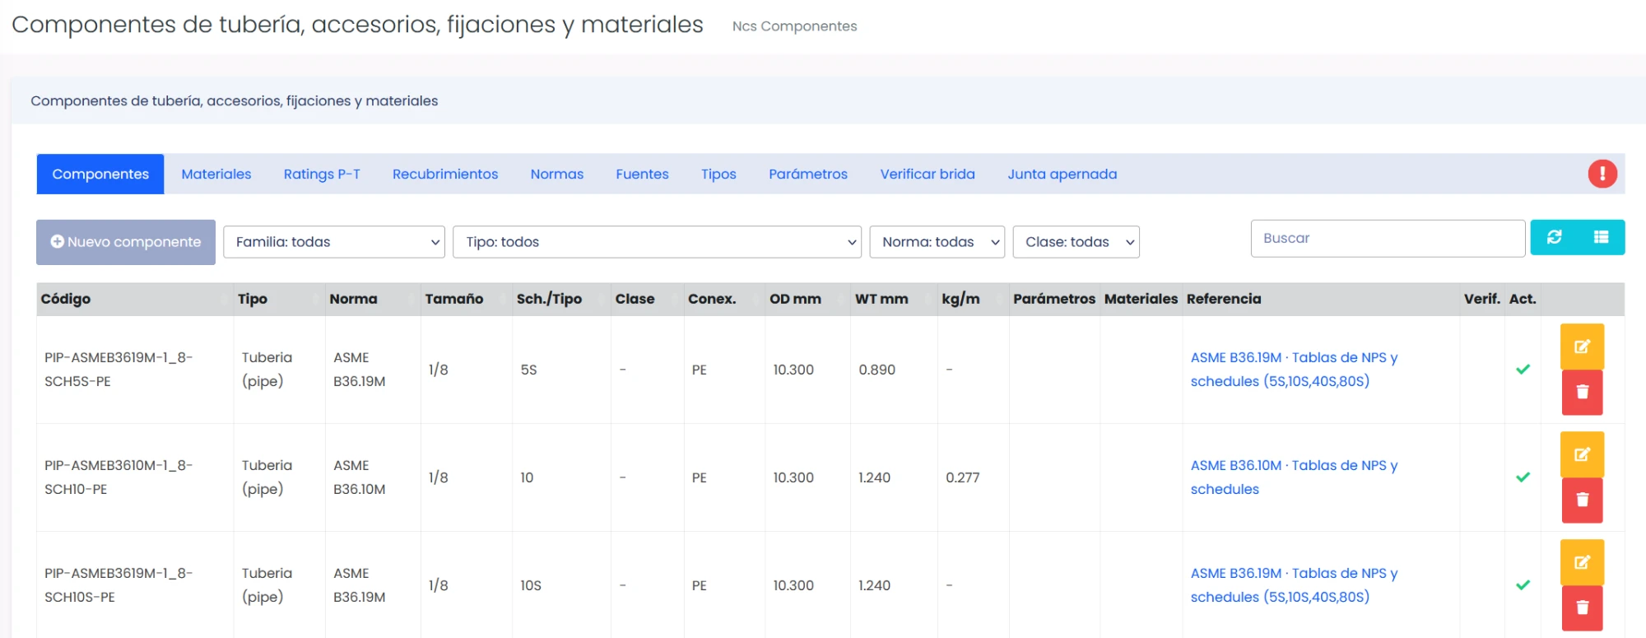Click the refresh icon beside search

tap(1554, 237)
